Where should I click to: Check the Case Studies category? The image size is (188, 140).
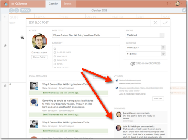[55, 53]
